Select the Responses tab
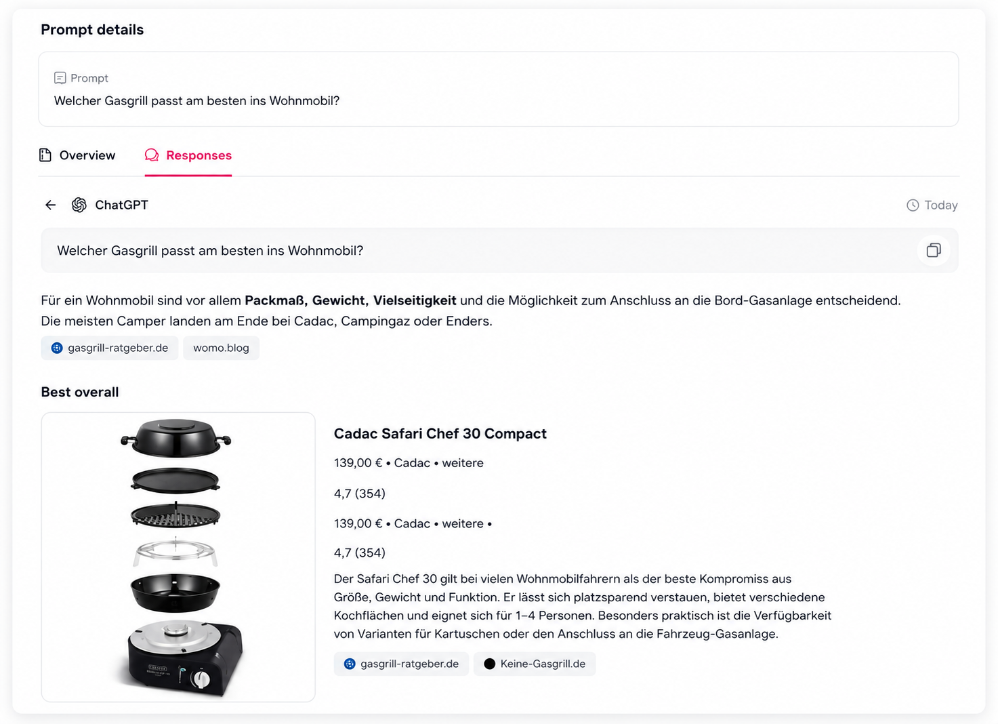The height and width of the screenshot is (724, 998). coord(188,155)
